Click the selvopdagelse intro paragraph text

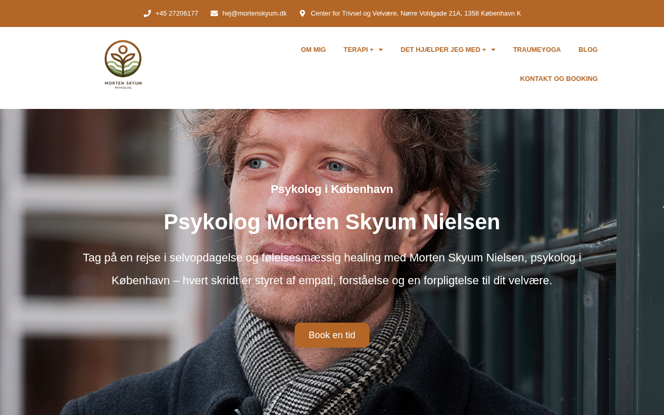click(332, 269)
